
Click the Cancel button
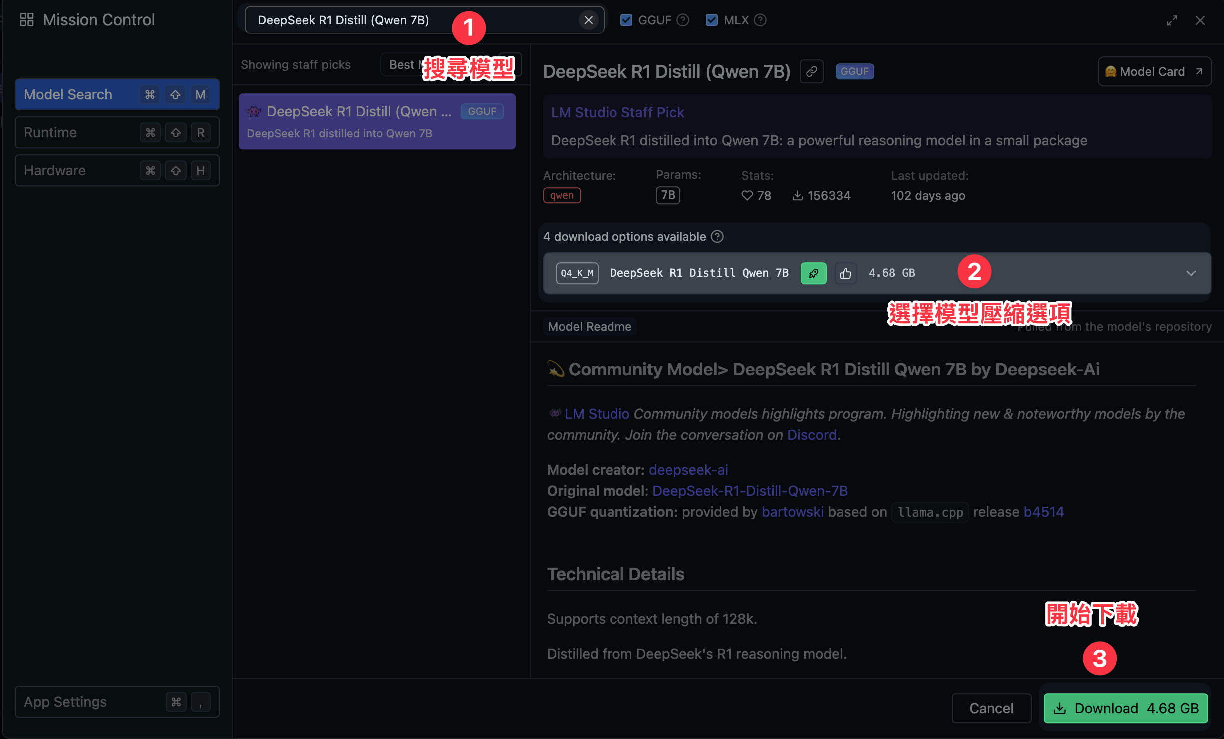[x=991, y=708]
